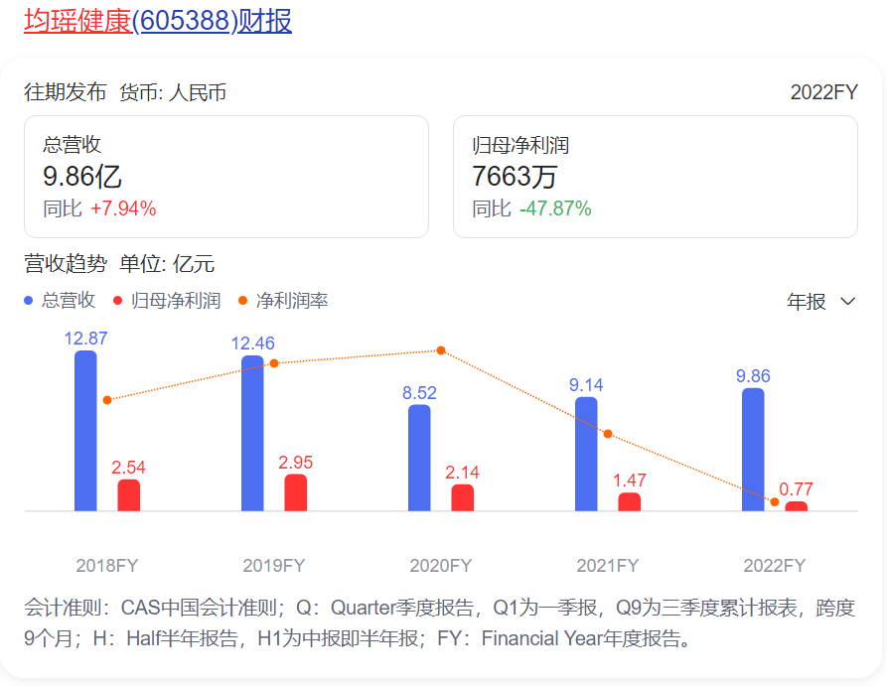Image resolution: width=887 pixels, height=686 pixels.
Task: Open the (605388)财报 link
Action: [x=213, y=22]
